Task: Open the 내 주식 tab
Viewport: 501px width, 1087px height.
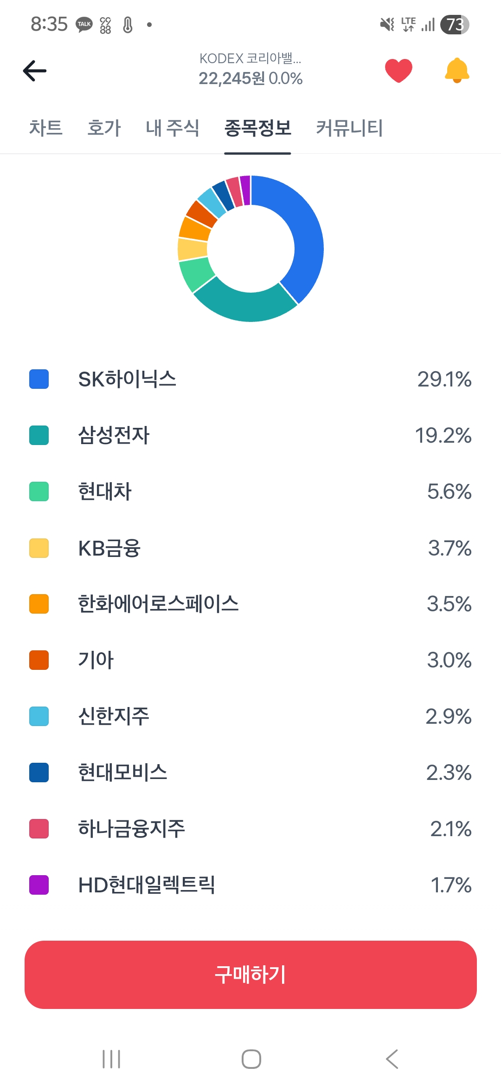Action: pos(173,128)
